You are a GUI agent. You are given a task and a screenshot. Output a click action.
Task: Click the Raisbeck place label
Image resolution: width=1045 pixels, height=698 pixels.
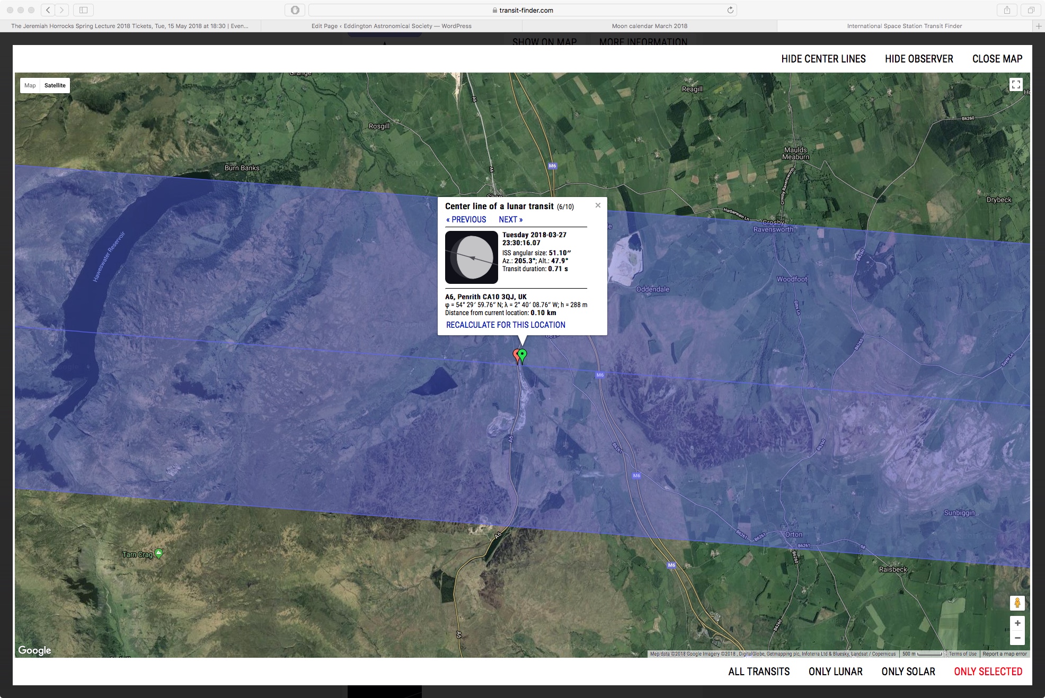[893, 569]
